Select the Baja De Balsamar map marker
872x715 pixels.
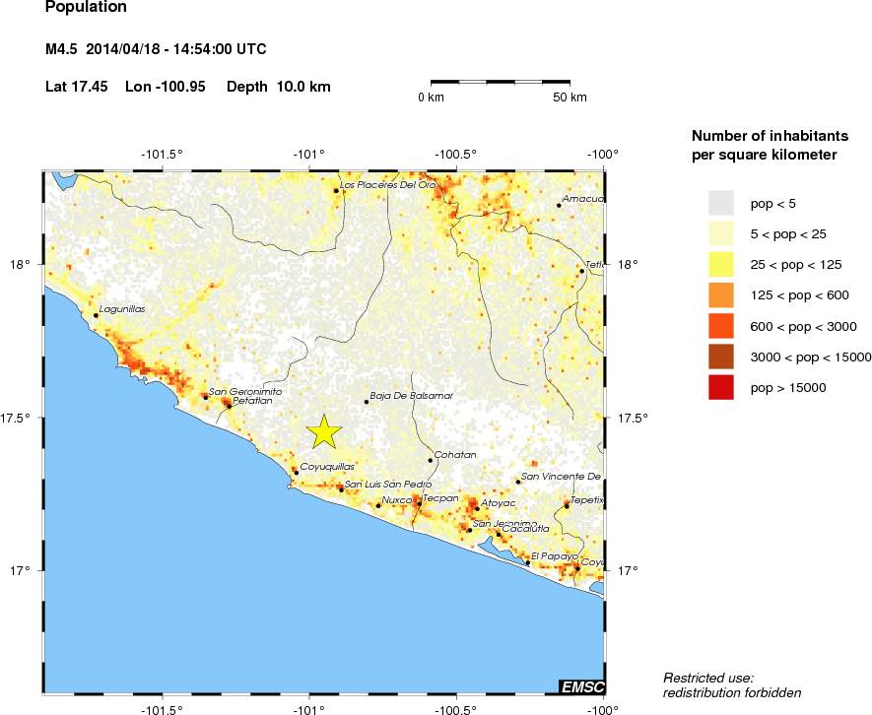(367, 402)
